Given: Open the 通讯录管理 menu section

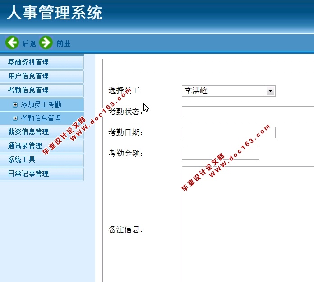Looking at the screenshot, I should coord(25,146).
